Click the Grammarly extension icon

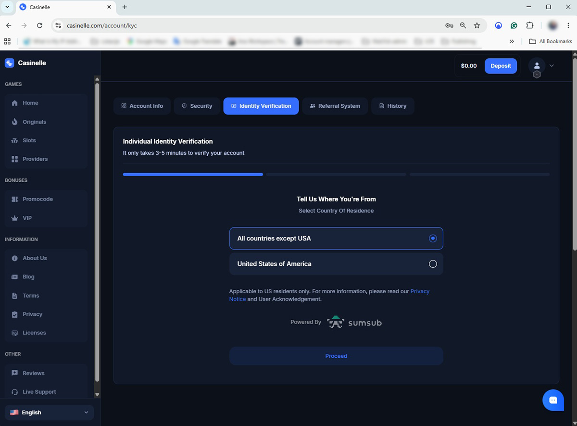514,25
